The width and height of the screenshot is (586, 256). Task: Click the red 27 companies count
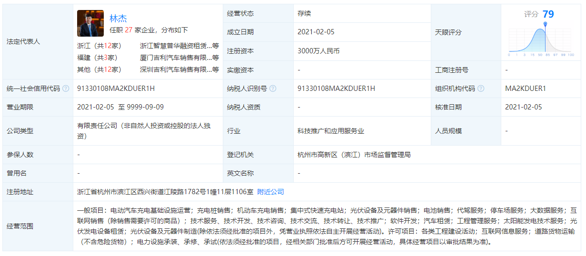click(x=128, y=30)
